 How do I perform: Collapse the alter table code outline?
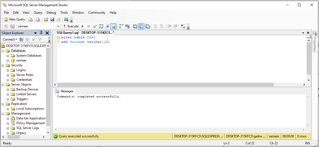point(59,38)
